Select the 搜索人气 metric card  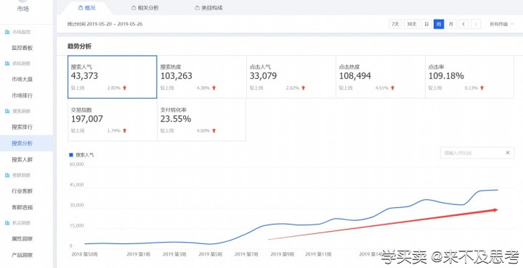pyautogui.click(x=113, y=77)
